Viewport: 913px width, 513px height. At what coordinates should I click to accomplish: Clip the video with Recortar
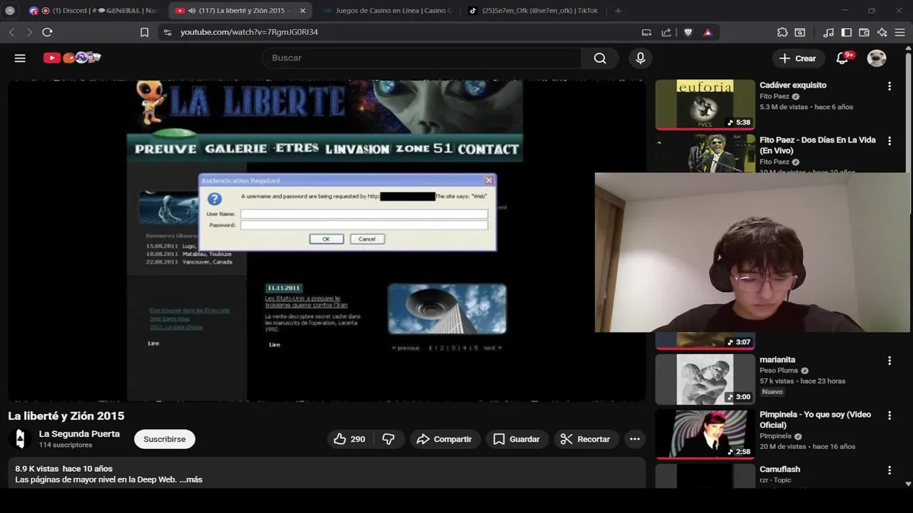[585, 439]
